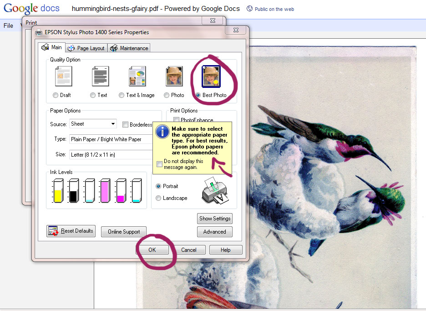Click the Help button

225,250
